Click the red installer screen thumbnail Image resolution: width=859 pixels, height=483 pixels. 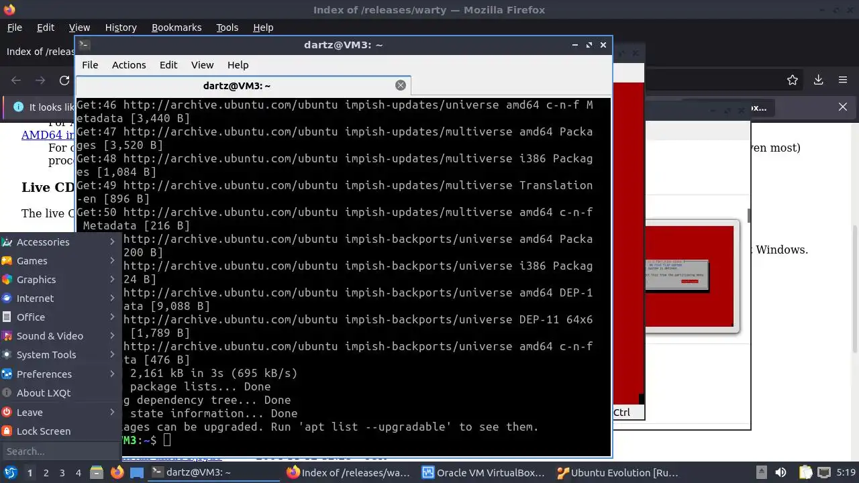click(689, 276)
